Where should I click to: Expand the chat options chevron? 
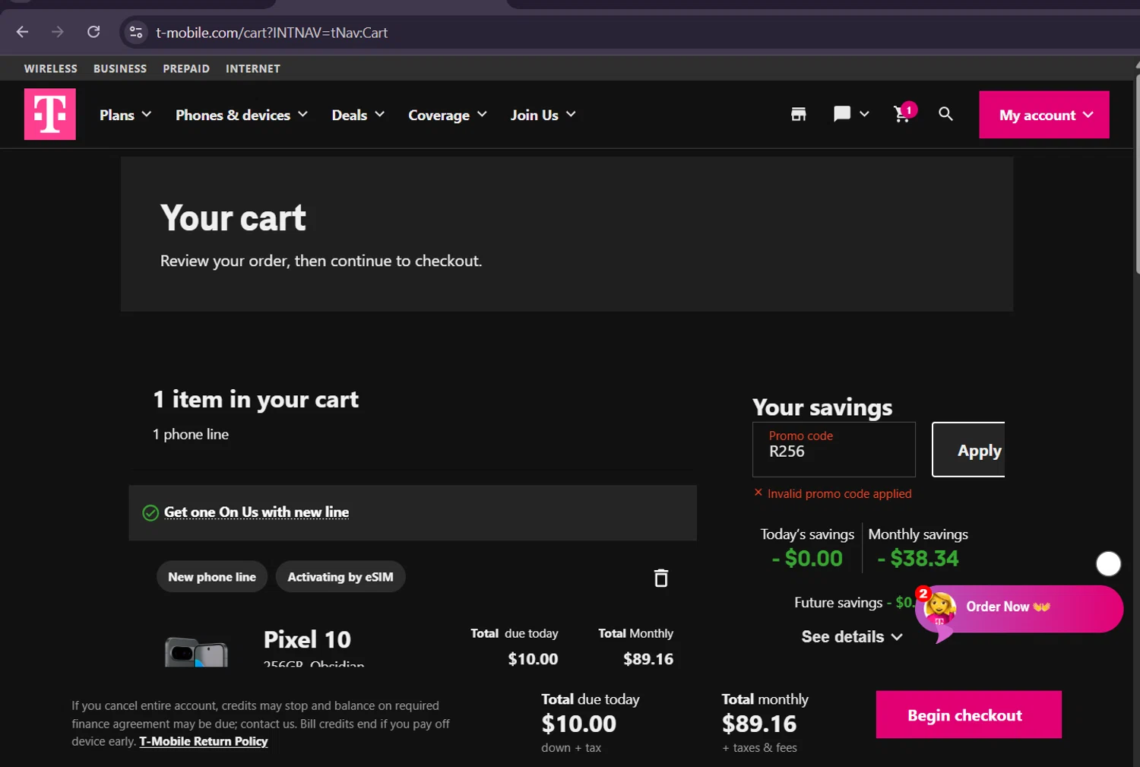[x=864, y=114]
